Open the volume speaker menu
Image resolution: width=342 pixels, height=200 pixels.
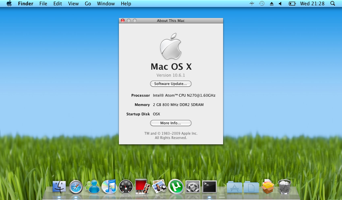pyautogui.click(x=281, y=4)
